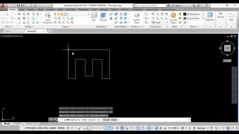Expand the Draw panel dropdown
Image resolution: width=239 pixels, height=134 pixels.
[8, 26]
